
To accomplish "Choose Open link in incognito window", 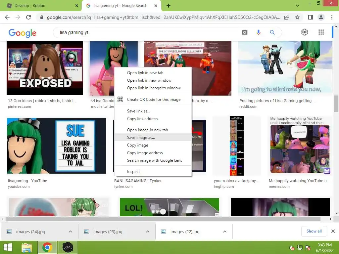I will 153,88.
